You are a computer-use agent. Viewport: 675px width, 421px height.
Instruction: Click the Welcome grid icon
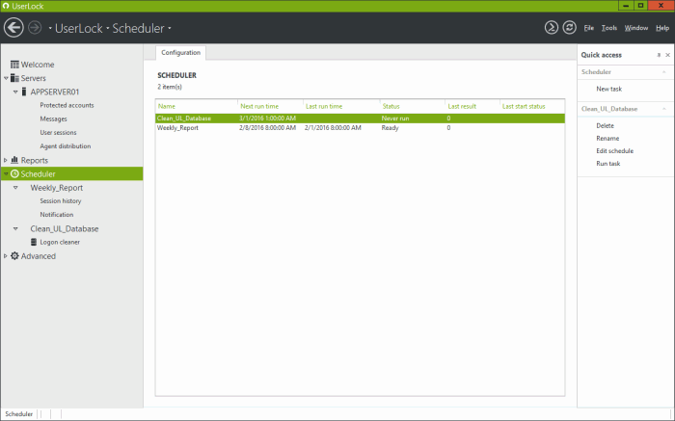pos(14,65)
